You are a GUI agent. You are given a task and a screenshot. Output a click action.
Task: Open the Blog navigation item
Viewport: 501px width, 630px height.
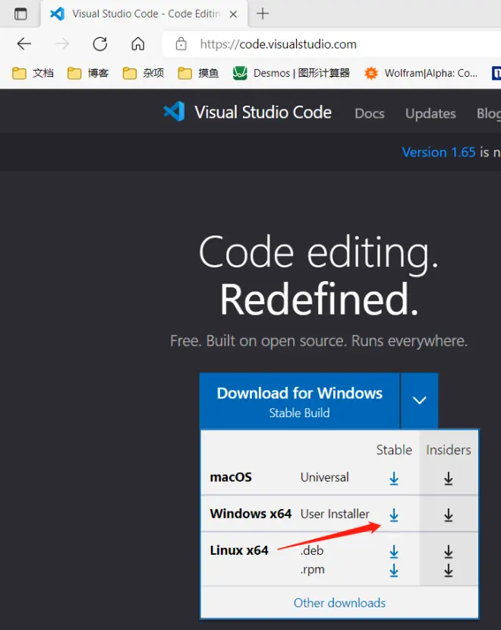[x=489, y=114]
